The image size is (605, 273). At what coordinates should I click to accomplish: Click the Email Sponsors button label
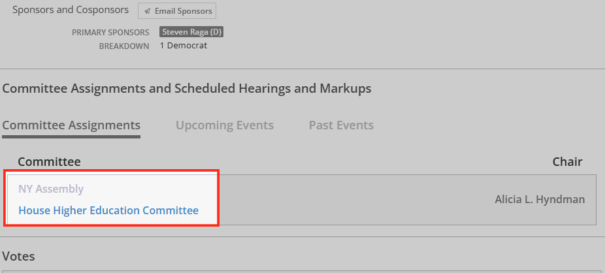(x=184, y=11)
